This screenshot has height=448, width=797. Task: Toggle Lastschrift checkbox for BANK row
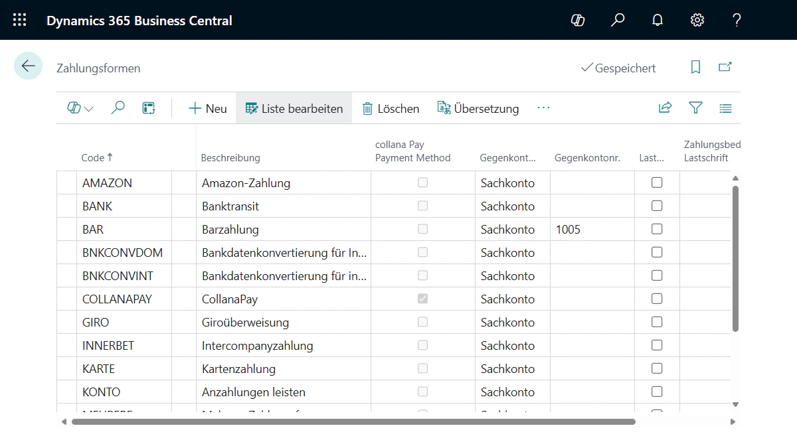(657, 206)
